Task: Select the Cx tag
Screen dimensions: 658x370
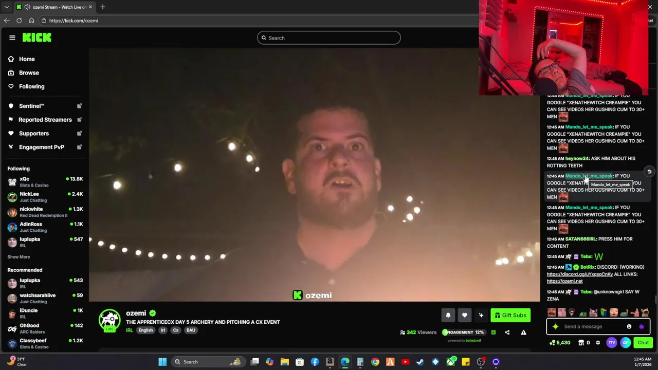Action: pyautogui.click(x=176, y=330)
